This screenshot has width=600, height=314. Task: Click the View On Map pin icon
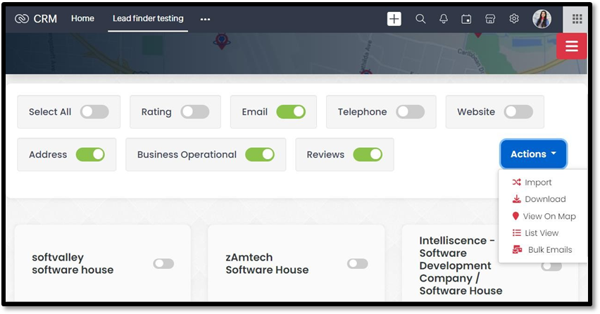pos(515,216)
